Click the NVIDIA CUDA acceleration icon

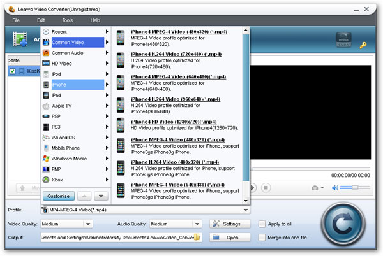(343, 39)
